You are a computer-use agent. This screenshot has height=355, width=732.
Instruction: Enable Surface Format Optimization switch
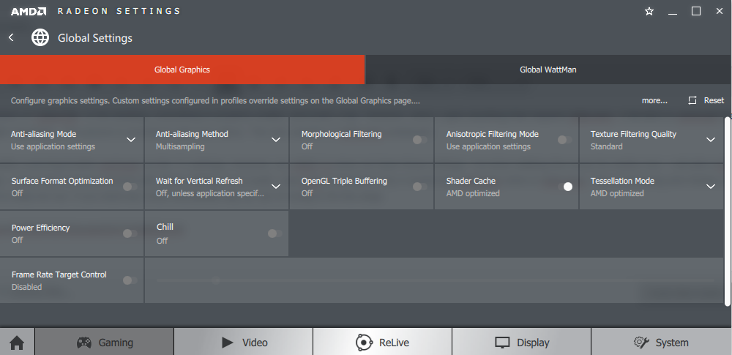(x=130, y=187)
